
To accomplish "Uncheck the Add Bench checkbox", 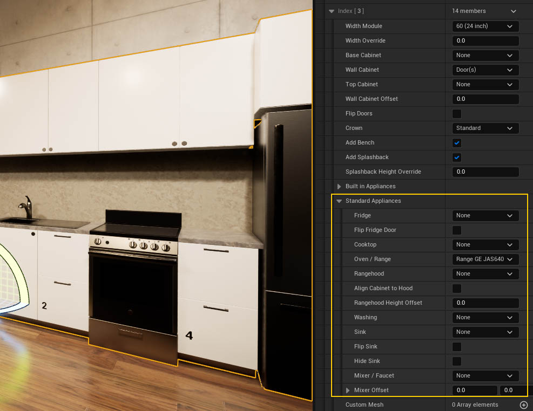I will 457,143.
